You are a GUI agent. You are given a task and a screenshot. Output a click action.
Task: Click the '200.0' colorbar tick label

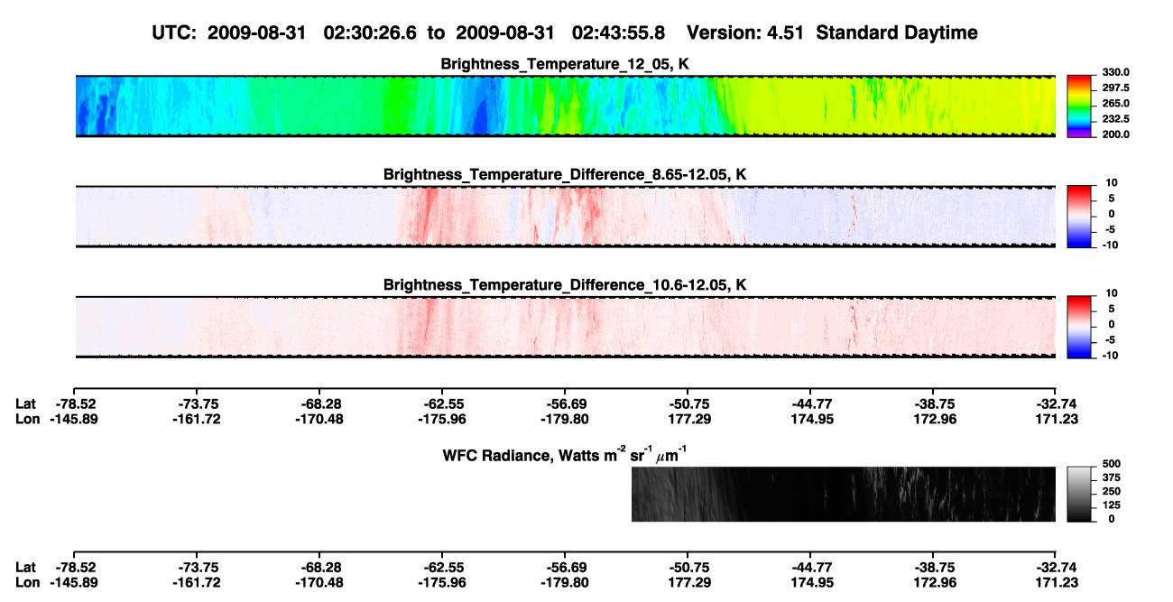click(1117, 134)
